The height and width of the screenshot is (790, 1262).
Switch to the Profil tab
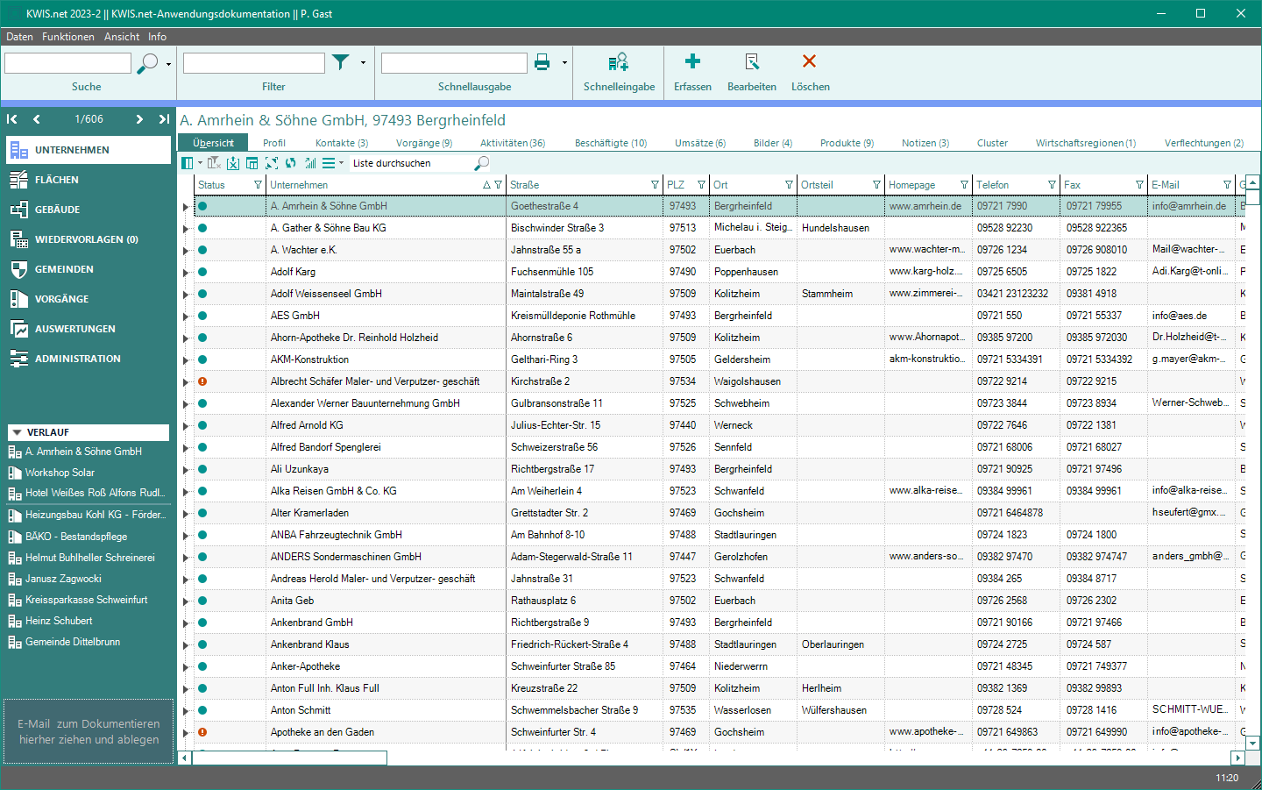274,143
